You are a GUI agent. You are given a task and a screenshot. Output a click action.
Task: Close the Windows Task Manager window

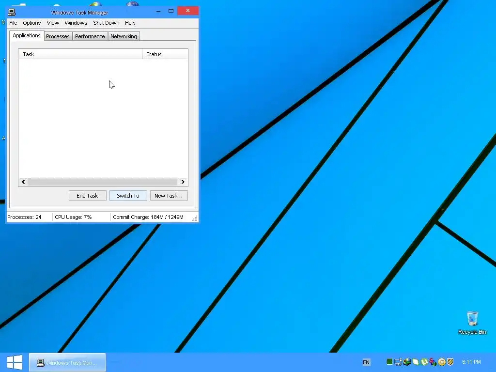(188, 11)
